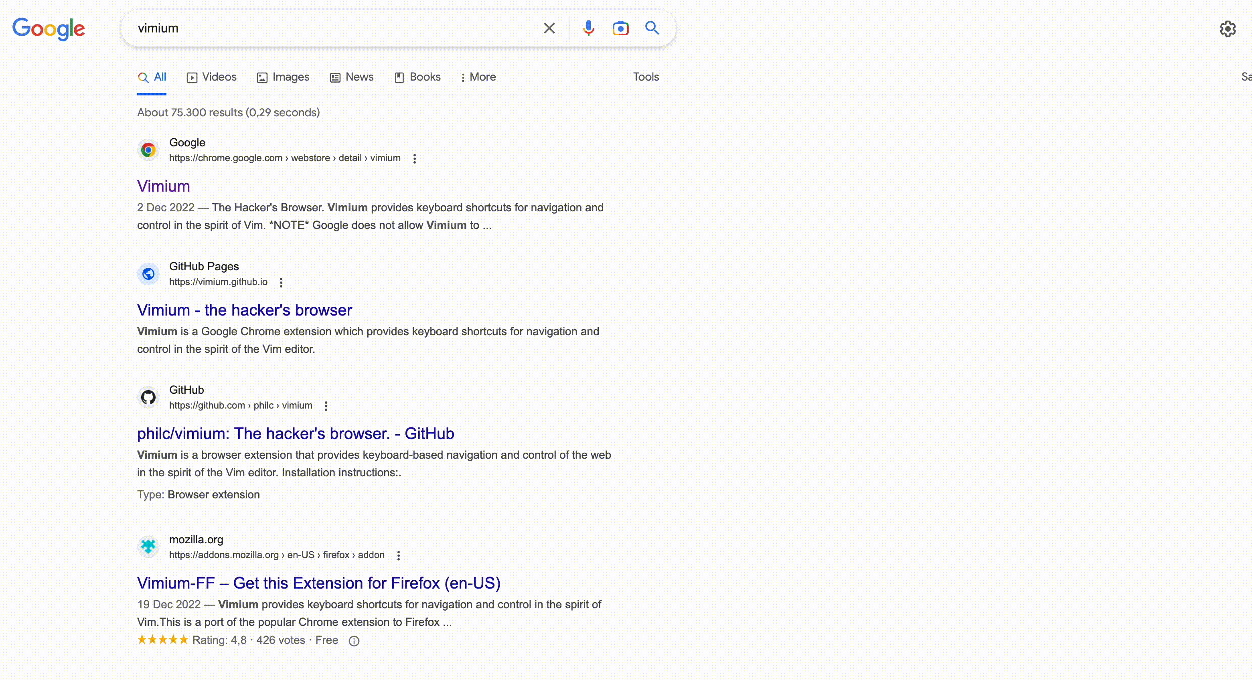Clear the search query with X
1252x680 pixels.
pyautogui.click(x=549, y=28)
